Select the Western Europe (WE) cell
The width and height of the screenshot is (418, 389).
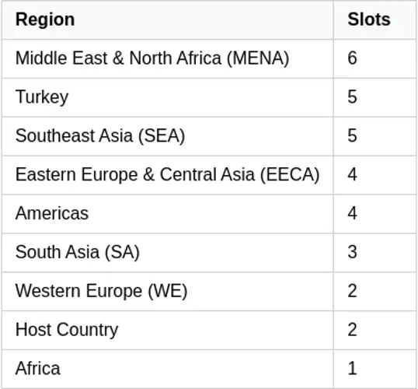pyautogui.click(x=167, y=291)
